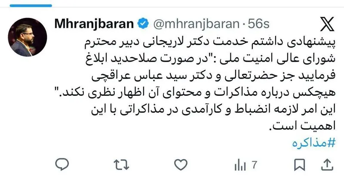This screenshot has height=181, width=344.
Task: Select the active tab with blue underline
Action: 31,6
